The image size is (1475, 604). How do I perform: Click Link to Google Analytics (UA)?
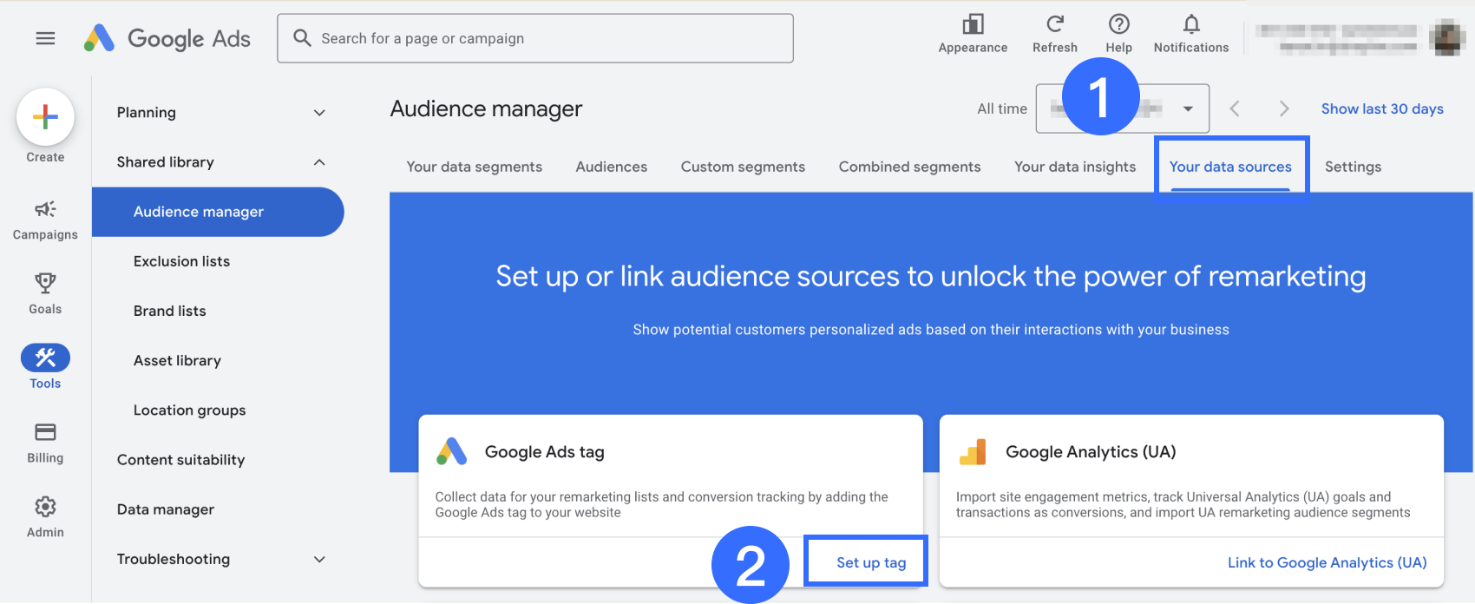pyautogui.click(x=1327, y=562)
